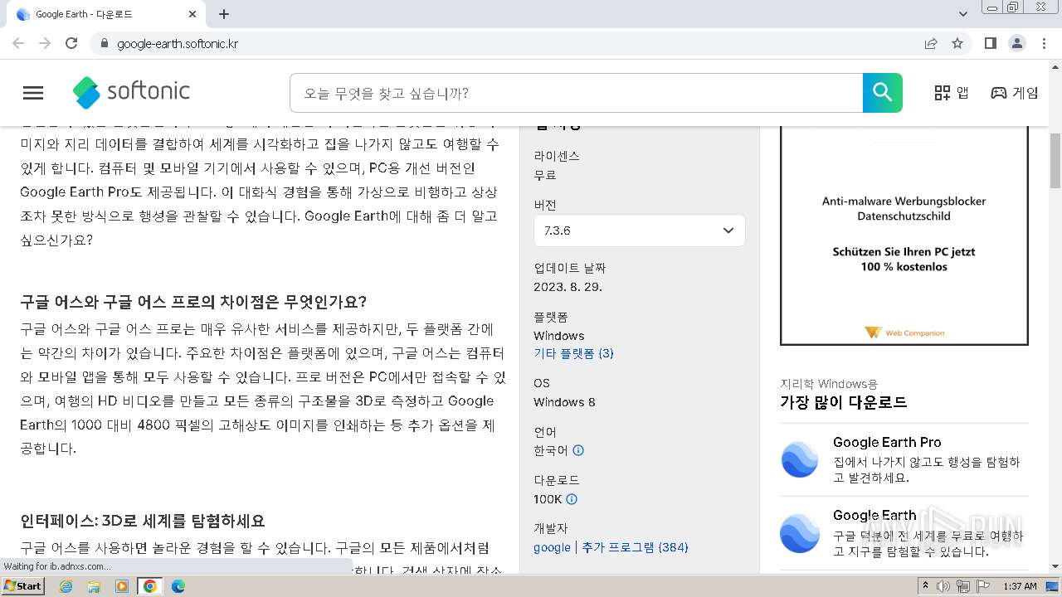This screenshot has height=597, width=1062.
Task: Click the Windows 8 OS value
Action: [564, 402]
